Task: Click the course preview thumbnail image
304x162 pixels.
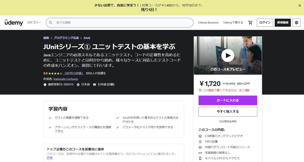Action: (227, 55)
